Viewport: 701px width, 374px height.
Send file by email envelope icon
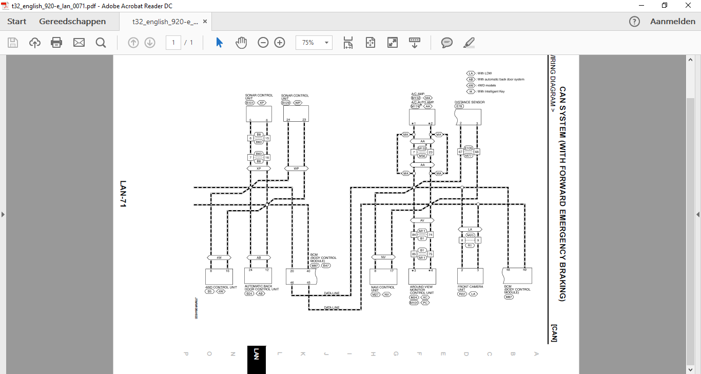[79, 43]
